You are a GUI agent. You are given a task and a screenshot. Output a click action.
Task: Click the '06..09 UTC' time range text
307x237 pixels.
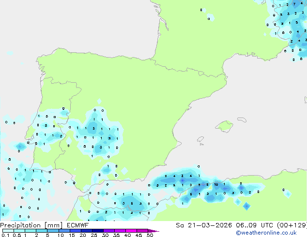[x=254, y=225]
